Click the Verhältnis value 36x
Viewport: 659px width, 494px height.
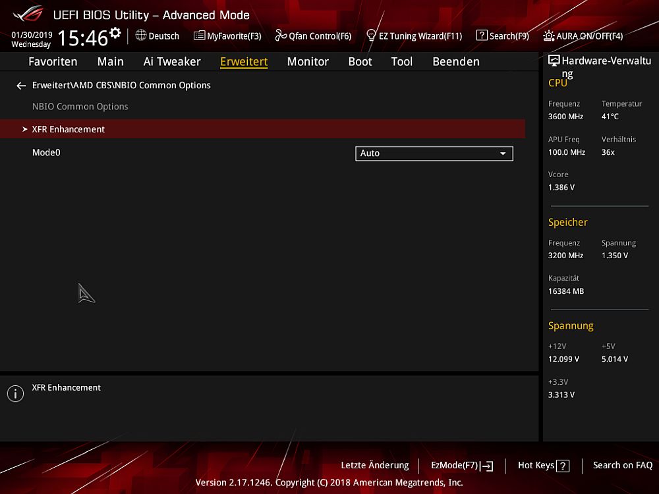(608, 152)
